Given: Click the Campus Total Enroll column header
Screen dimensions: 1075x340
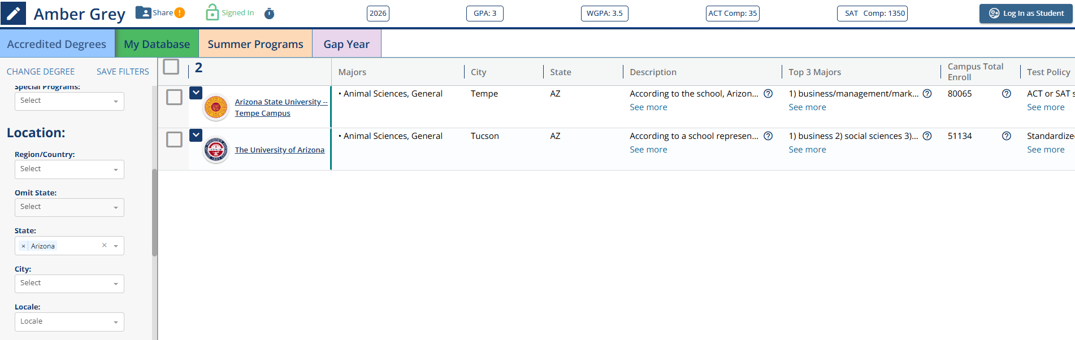Looking at the screenshot, I should tap(976, 72).
